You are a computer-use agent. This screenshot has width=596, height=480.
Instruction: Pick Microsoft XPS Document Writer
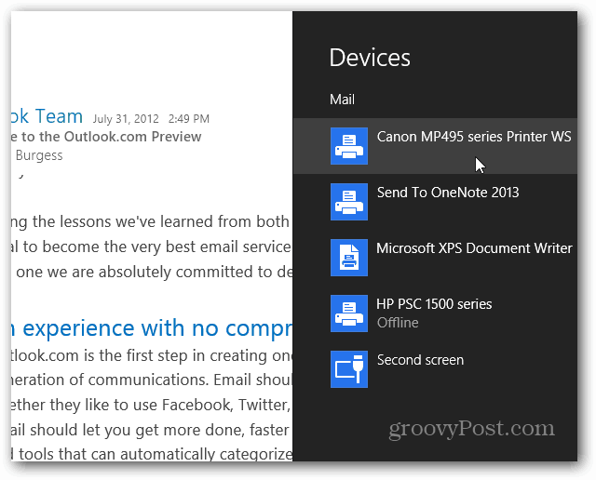(435, 258)
